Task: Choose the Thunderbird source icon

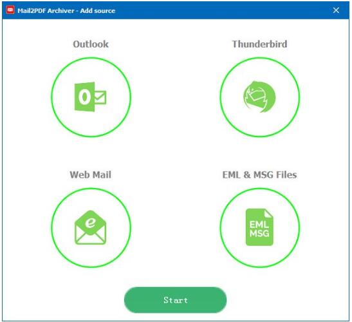Action: 259,97
